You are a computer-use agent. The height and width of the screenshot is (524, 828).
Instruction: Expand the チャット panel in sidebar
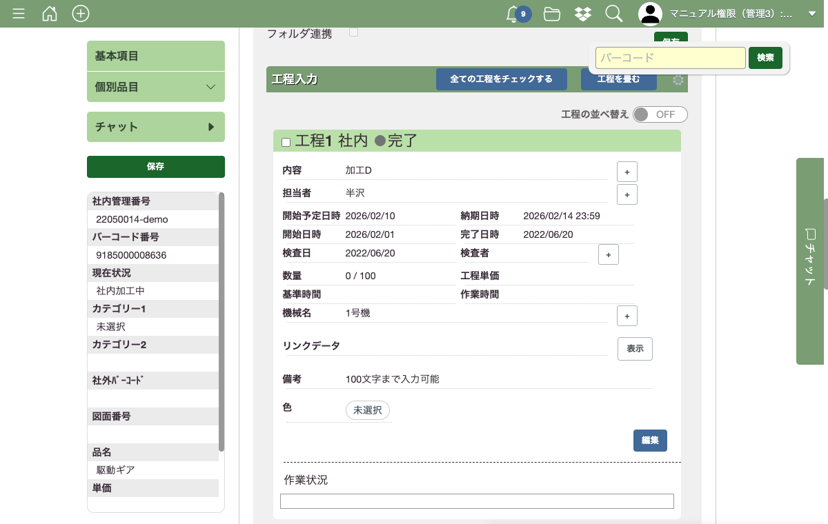click(x=156, y=127)
